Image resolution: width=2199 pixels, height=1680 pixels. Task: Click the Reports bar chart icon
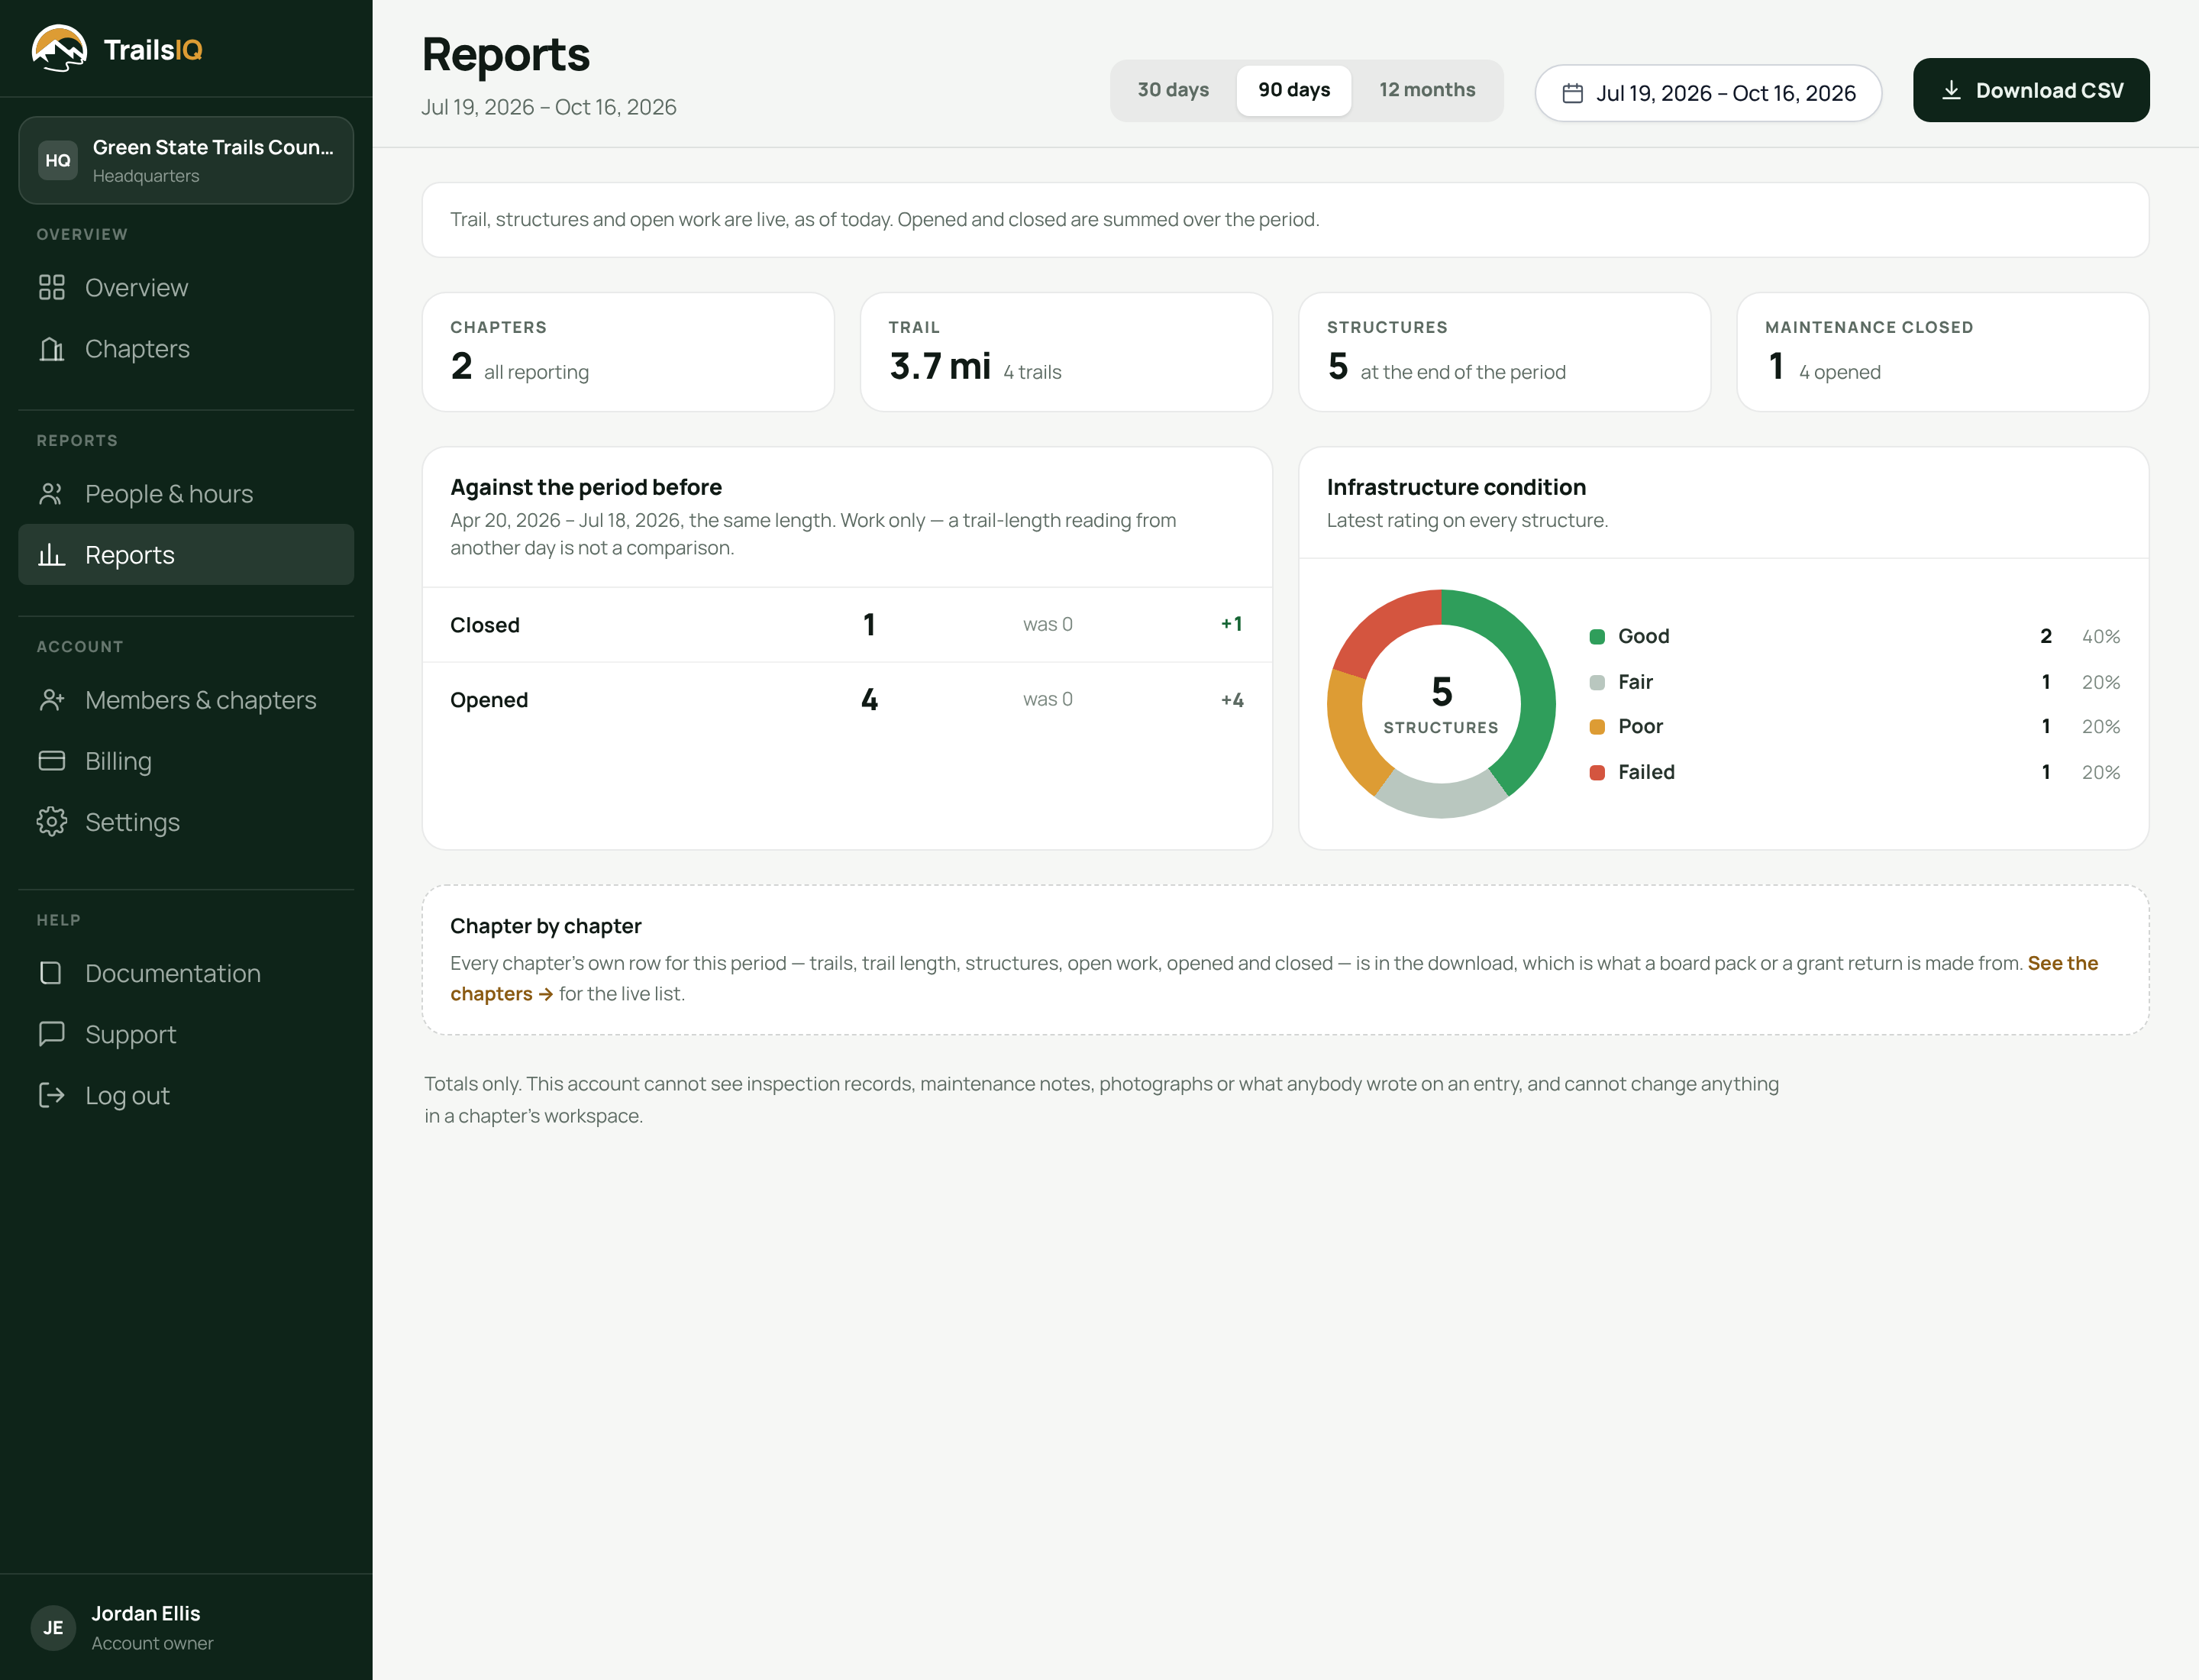pos(52,555)
